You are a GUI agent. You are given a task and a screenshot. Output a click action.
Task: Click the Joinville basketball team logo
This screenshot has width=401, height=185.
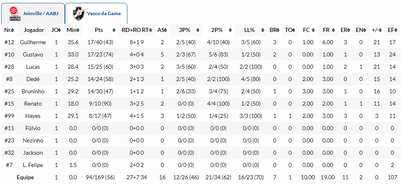[x=14, y=14]
